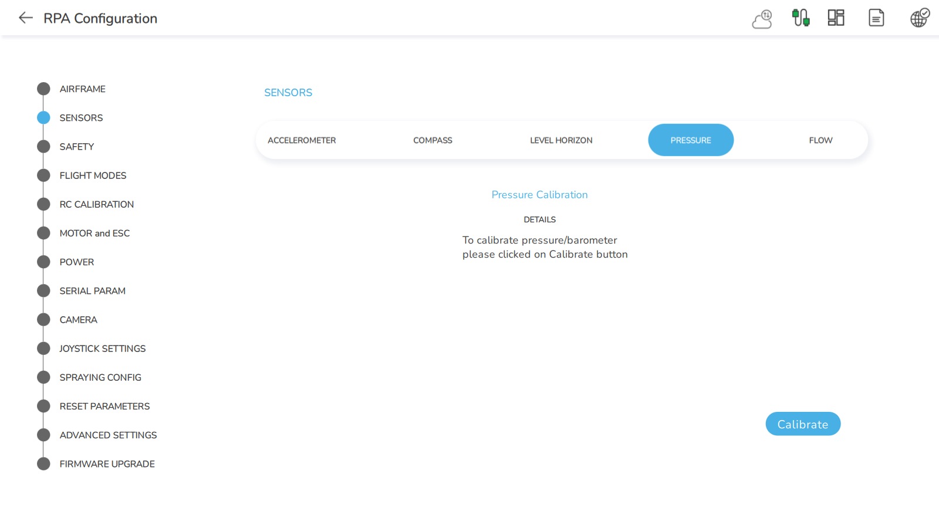Open the cloud sync icon
The image size is (939, 528).
pyautogui.click(x=762, y=19)
